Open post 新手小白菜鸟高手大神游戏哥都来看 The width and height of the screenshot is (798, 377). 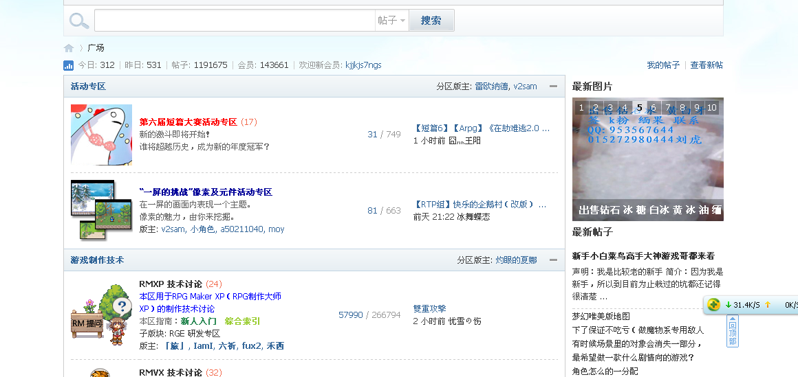(x=643, y=255)
